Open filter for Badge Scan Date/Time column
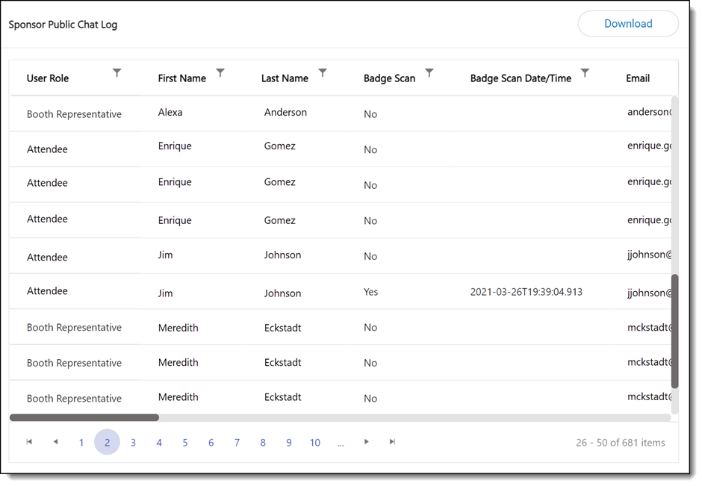This screenshot has height=486, width=702. pyautogui.click(x=585, y=73)
